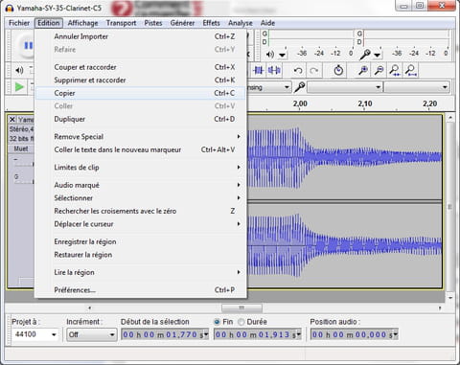
Task: Click the recording microphone meter icon
Action: pyautogui.click(x=365, y=55)
